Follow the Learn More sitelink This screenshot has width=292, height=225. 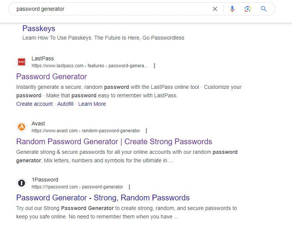[x=92, y=104]
